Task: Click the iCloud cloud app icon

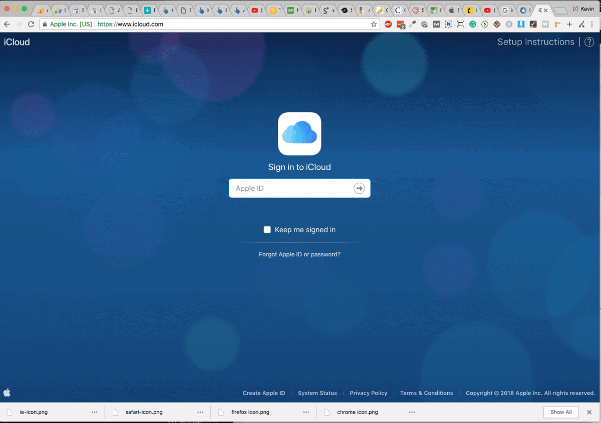Action: [299, 134]
